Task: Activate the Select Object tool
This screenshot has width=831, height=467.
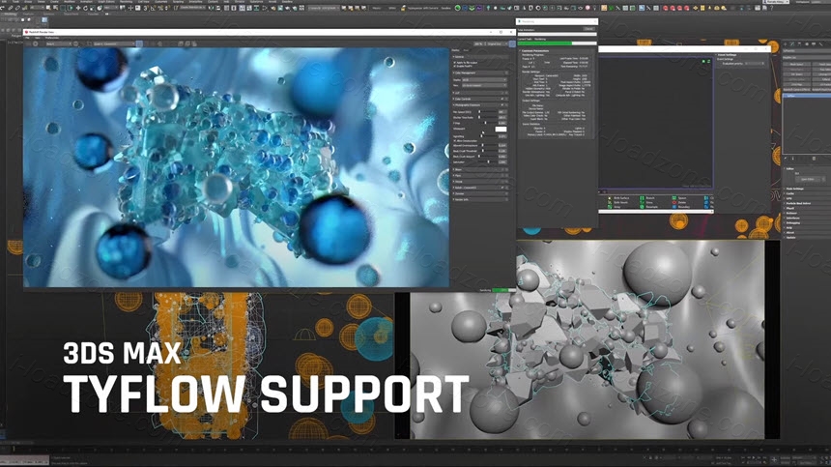Action: point(48,8)
